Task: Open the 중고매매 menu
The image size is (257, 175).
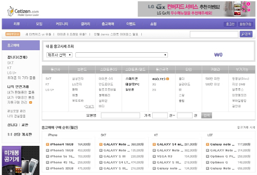Action: click(108, 24)
